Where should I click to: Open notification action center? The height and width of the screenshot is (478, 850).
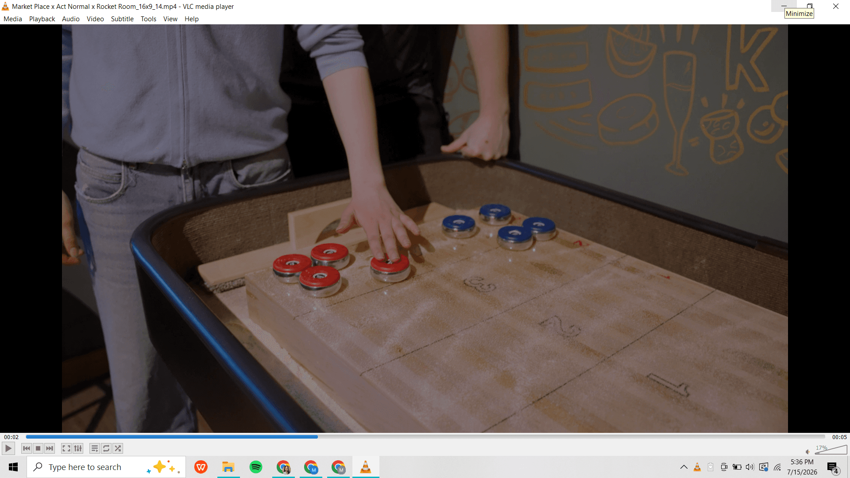(x=833, y=467)
